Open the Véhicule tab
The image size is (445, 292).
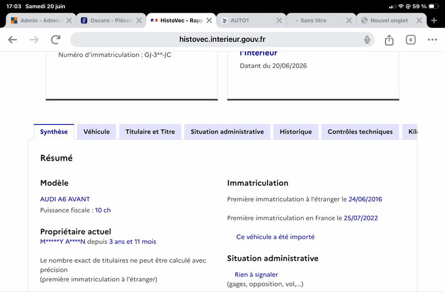pyautogui.click(x=96, y=132)
